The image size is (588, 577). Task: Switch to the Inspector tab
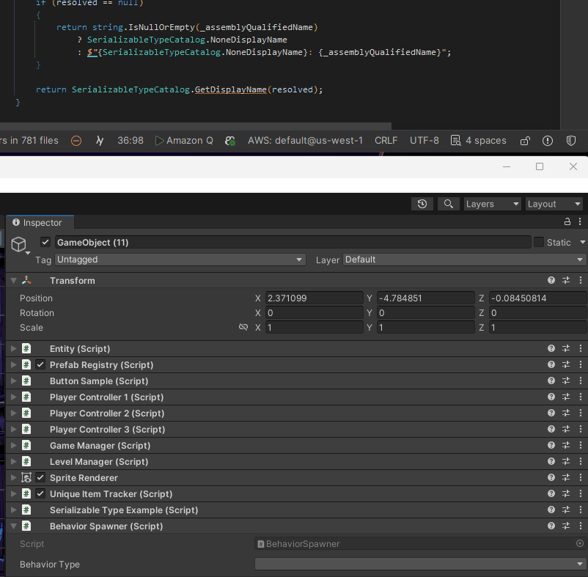pos(40,222)
